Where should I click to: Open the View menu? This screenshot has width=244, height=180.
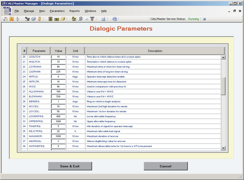42,11
